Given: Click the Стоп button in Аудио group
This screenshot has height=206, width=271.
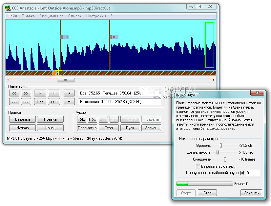Looking at the screenshot, I should pos(109,128).
